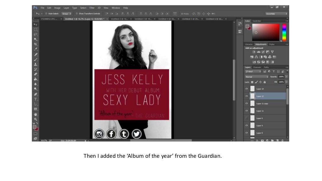Toggle Quick Mask mode icon
322x181 pixels.
(36, 134)
